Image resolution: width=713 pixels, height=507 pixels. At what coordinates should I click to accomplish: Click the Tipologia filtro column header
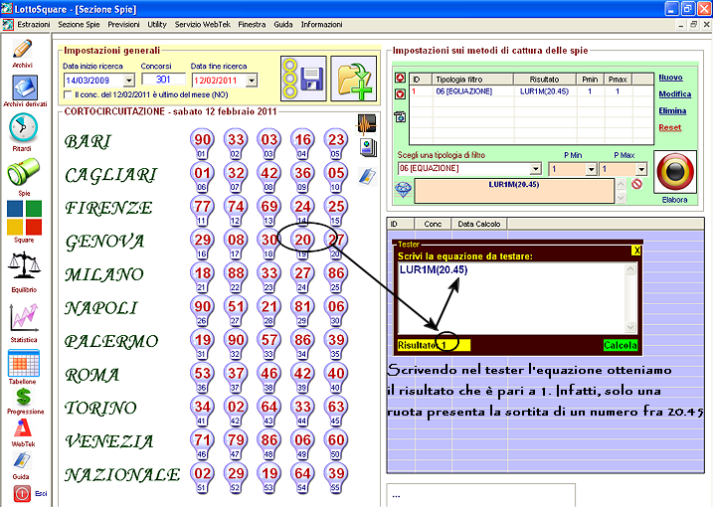coord(472,80)
